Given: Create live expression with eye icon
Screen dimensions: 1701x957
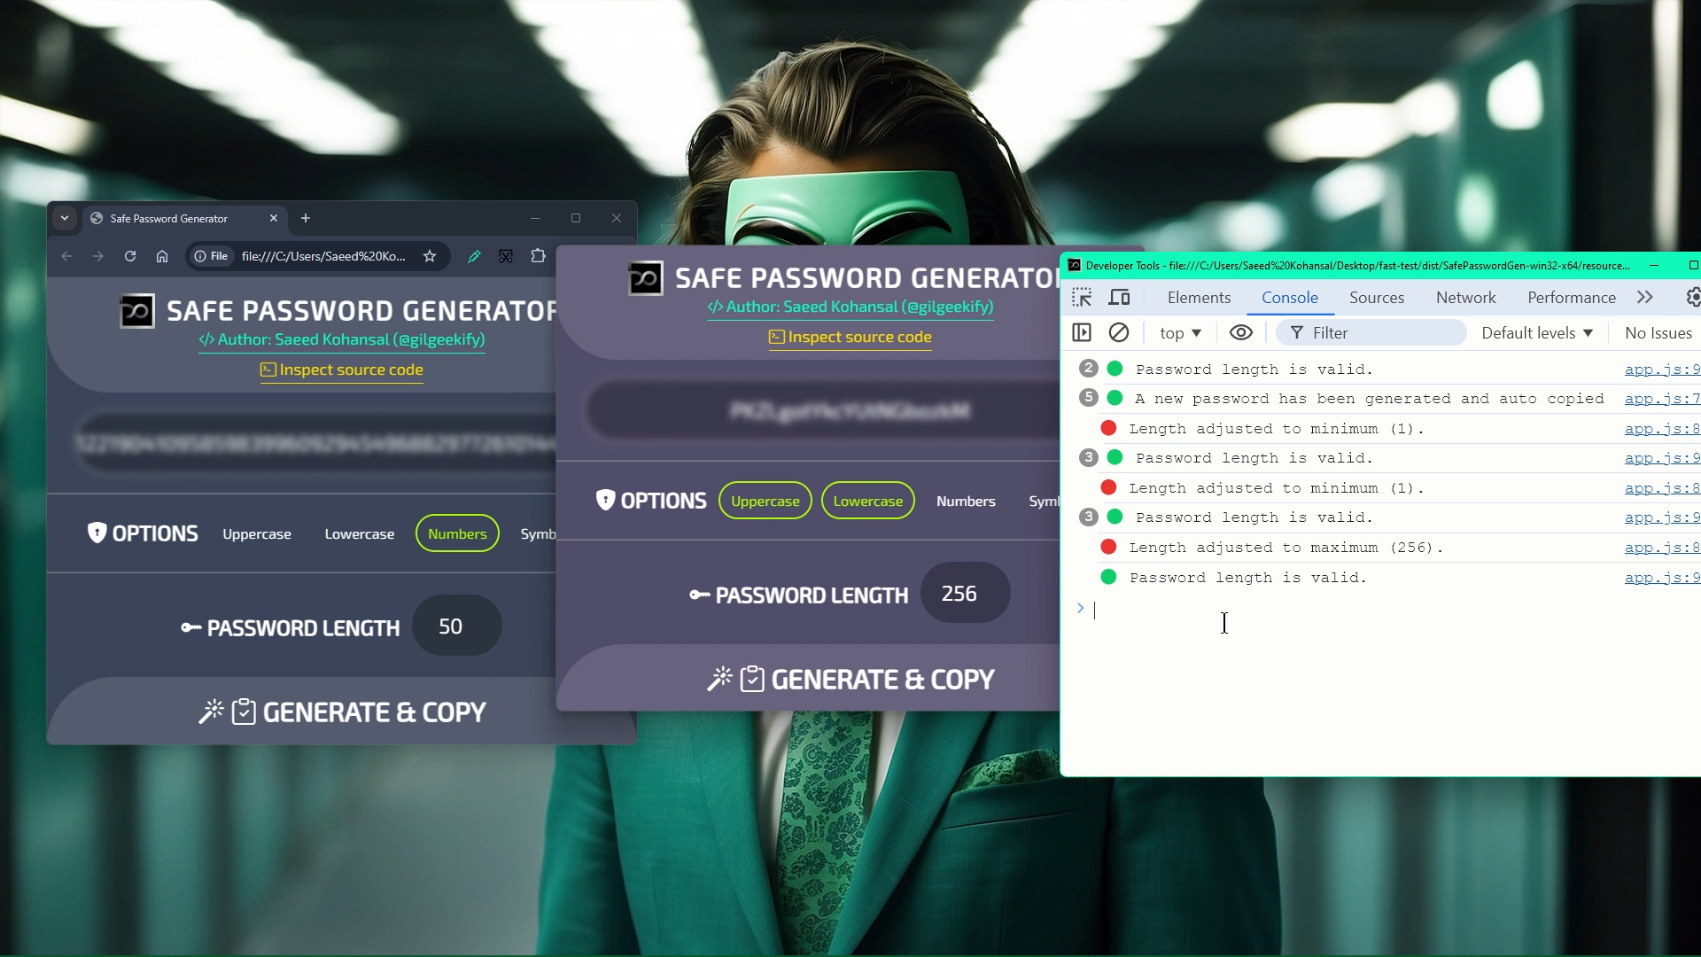Looking at the screenshot, I should [1240, 332].
